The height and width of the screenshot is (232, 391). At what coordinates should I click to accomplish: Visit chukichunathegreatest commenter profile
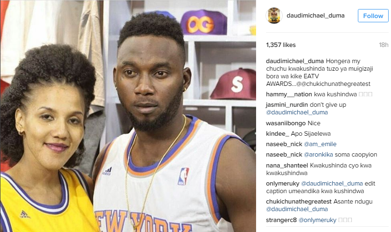[x=299, y=202]
